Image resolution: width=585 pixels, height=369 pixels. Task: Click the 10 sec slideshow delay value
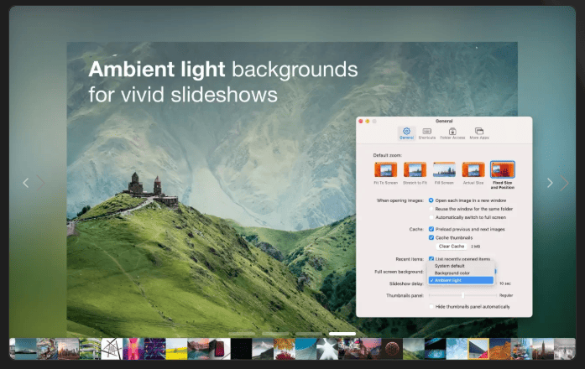[x=505, y=283]
